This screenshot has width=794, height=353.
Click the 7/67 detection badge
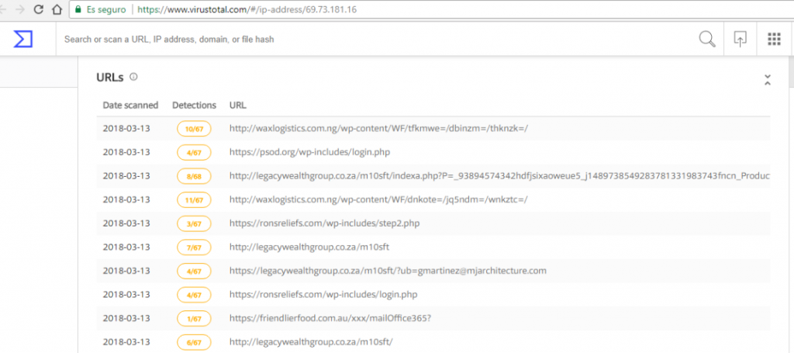pyautogui.click(x=194, y=247)
